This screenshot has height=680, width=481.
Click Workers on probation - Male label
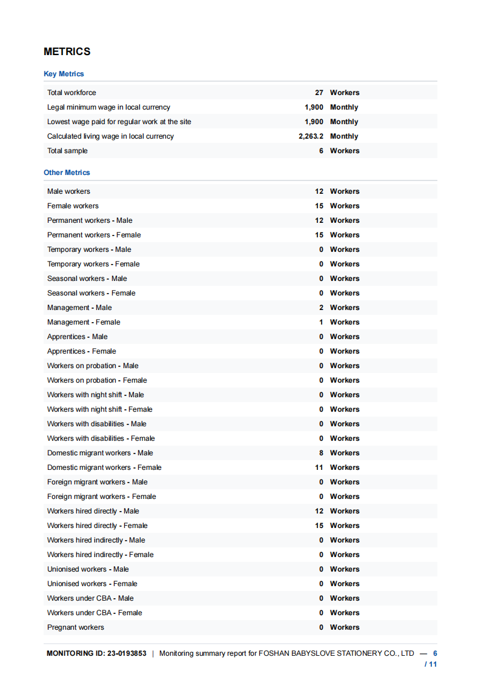click(x=93, y=366)
